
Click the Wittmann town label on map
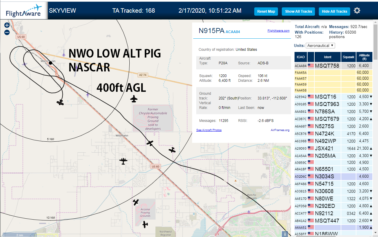(x=122, y=135)
